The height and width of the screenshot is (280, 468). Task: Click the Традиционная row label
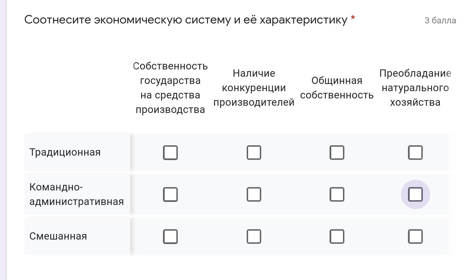(65, 152)
